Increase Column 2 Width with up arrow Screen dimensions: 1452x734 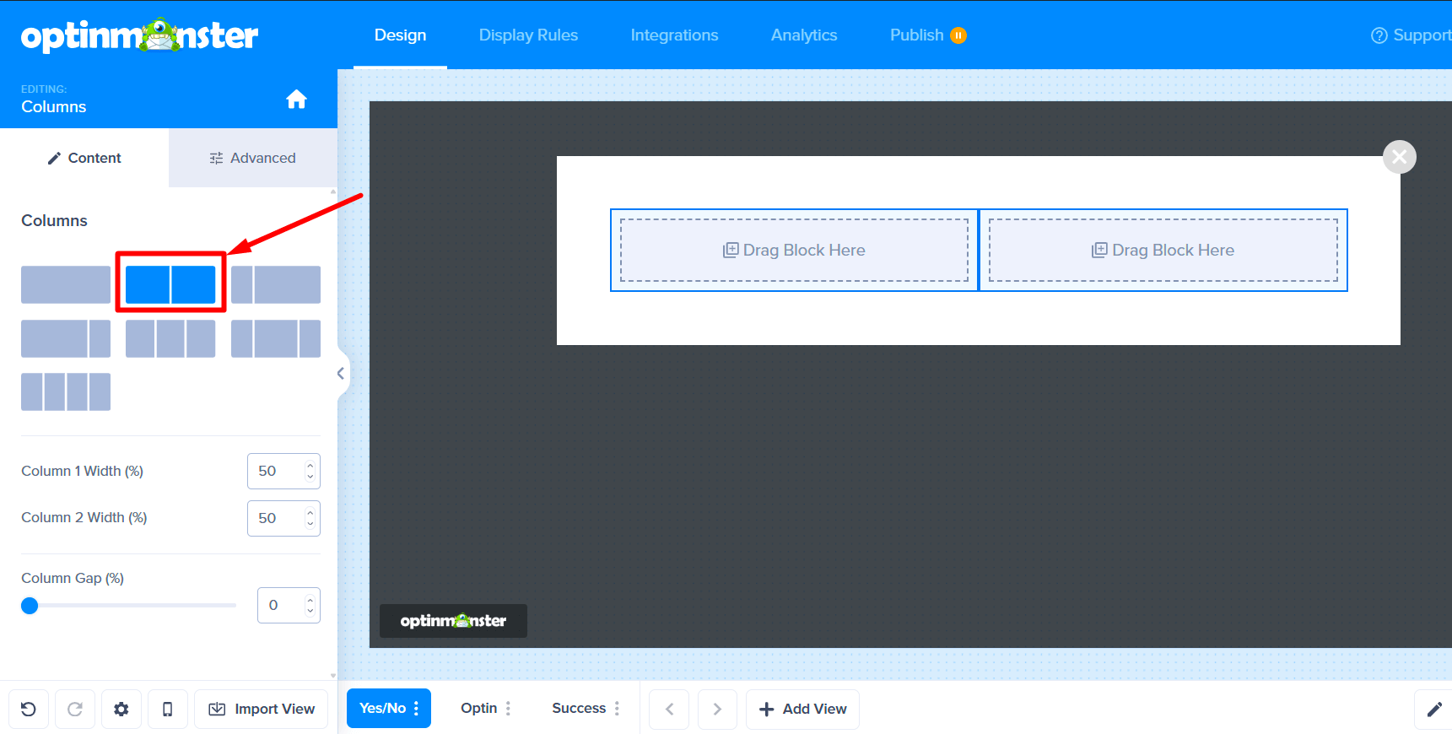tap(310, 512)
